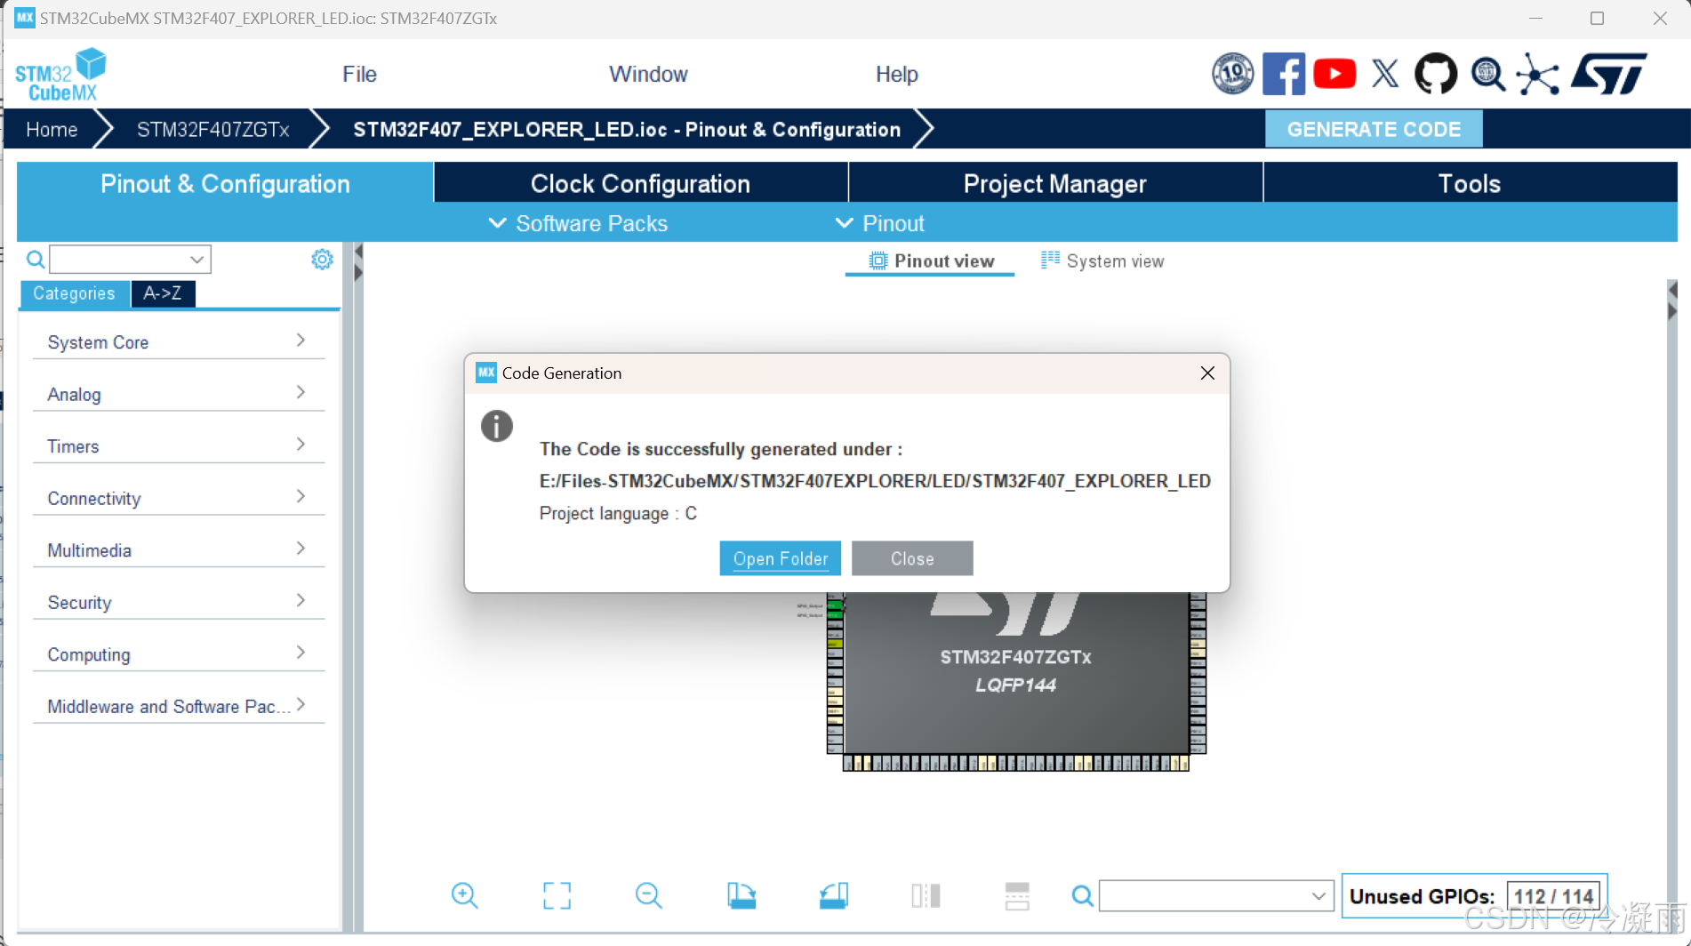Viewport: 1691px width, 946px height.
Task: Collapse left panel arrow handle
Action: 358,262
